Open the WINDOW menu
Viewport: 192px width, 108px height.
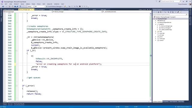click(57, 4)
